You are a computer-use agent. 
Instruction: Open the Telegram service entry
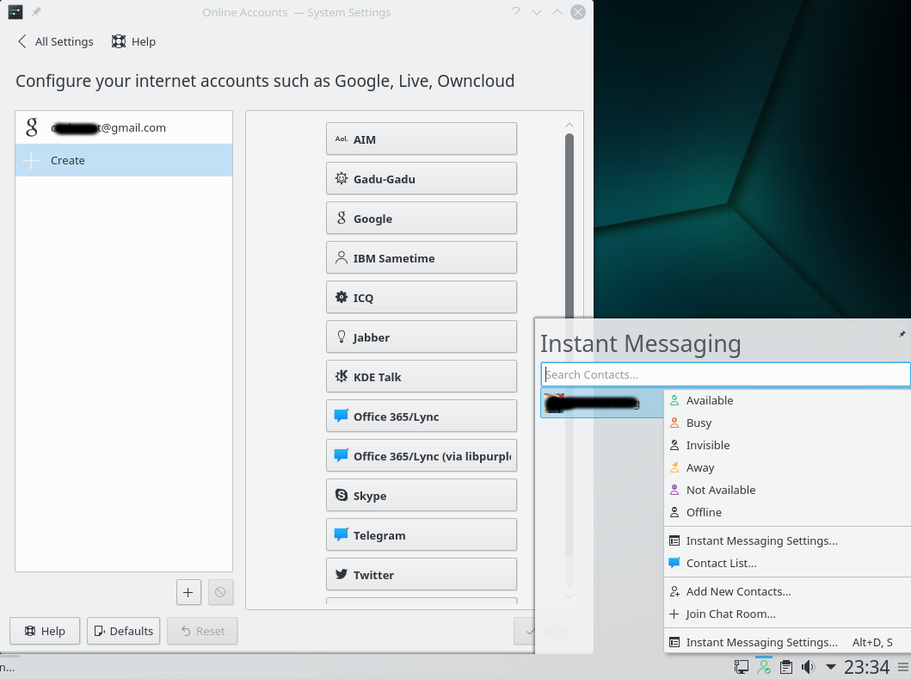tap(421, 534)
